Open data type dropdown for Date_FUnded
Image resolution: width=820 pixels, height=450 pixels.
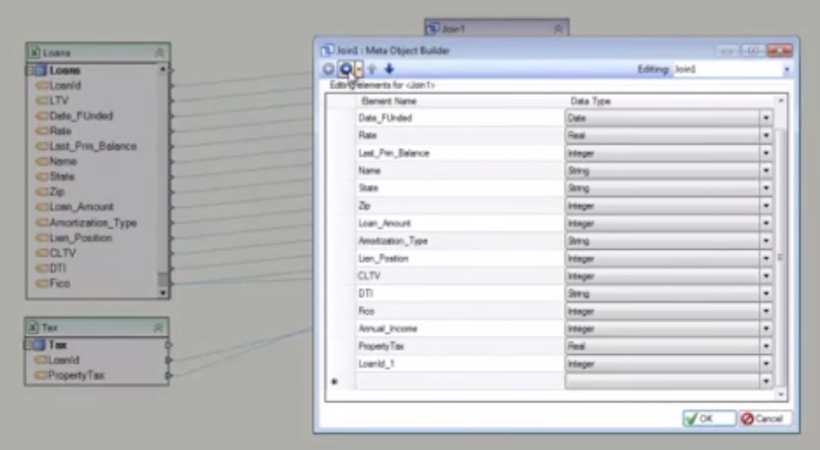[765, 118]
